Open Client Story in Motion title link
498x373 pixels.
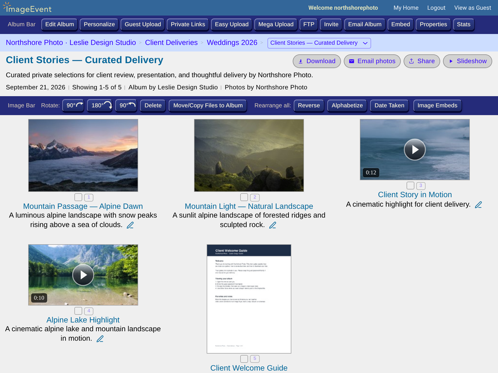(415, 194)
